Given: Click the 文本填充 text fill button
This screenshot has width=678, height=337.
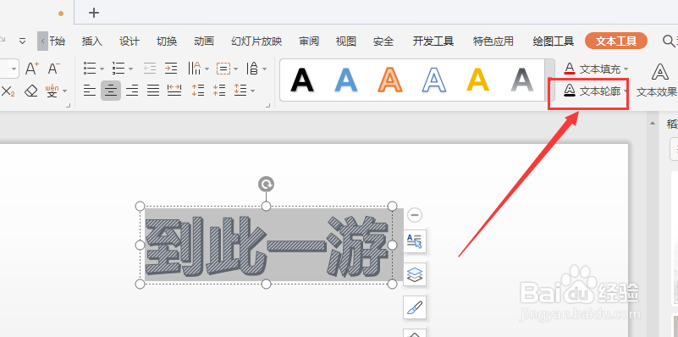Looking at the screenshot, I should coord(593,69).
